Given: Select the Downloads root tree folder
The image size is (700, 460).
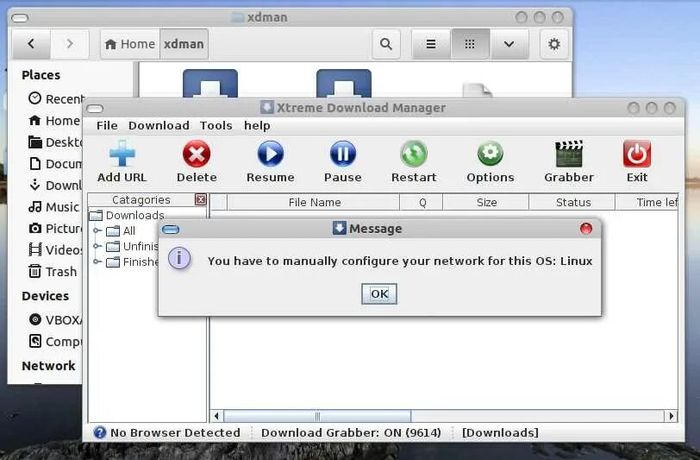Looking at the screenshot, I should tap(128, 216).
